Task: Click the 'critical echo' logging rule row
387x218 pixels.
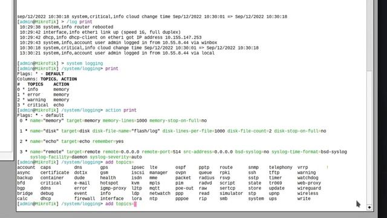Action: coord(41,105)
